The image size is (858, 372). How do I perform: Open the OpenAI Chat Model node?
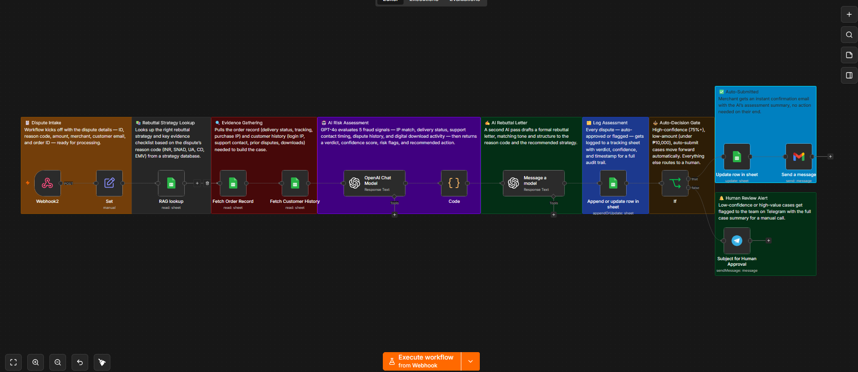point(375,183)
